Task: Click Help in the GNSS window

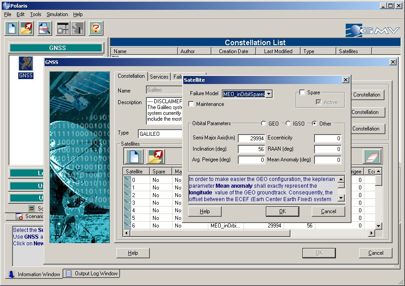Action: (x=133, y=253)
